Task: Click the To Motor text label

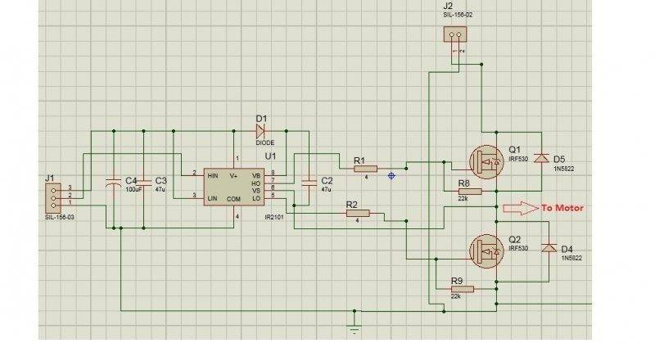Action: (x=562, y=208)
